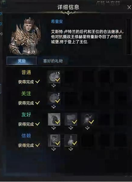This screenshot has height=182, width=132.
Task: Expand the arrow below the 15 coin reward
Action: pyautogui.click(x=54, y=86)
